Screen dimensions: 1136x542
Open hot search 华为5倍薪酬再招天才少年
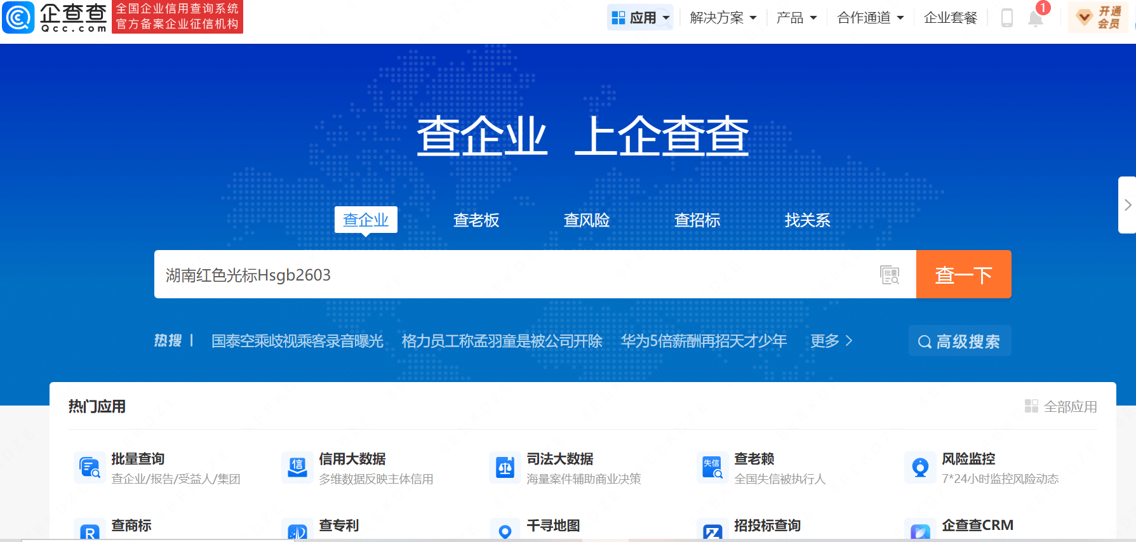[x=704, y=341]
